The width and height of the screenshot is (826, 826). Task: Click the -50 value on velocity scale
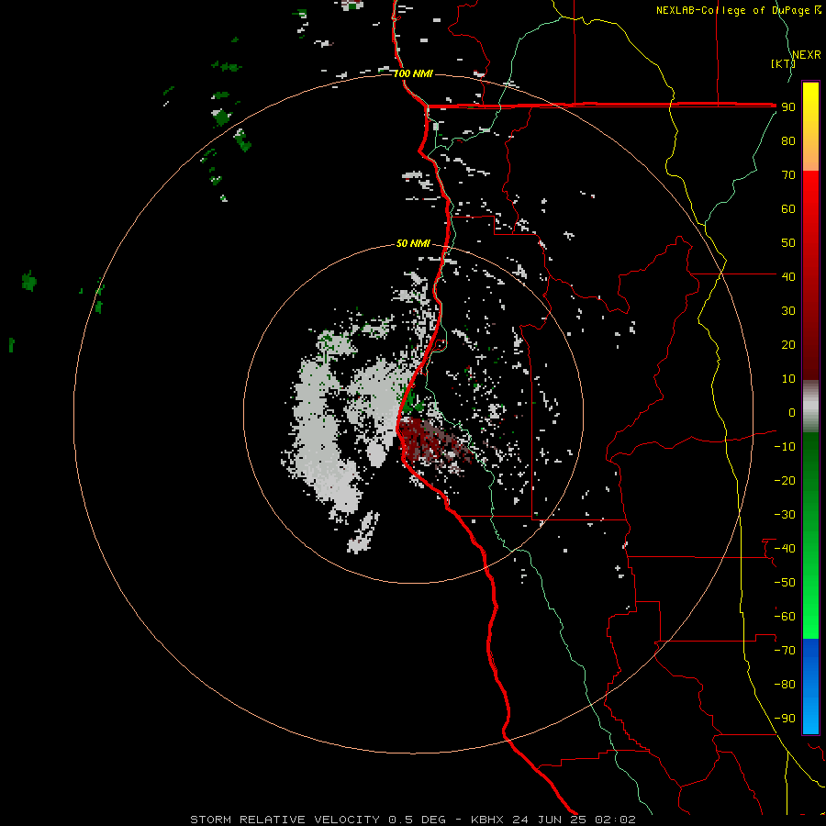[x=785, y=583]
